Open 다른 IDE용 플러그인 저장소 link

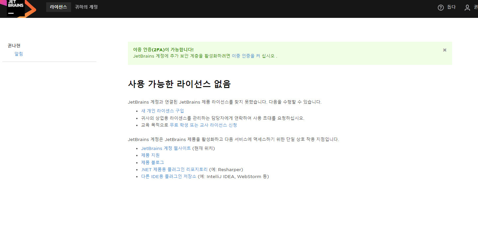click(x=169, y=176)
